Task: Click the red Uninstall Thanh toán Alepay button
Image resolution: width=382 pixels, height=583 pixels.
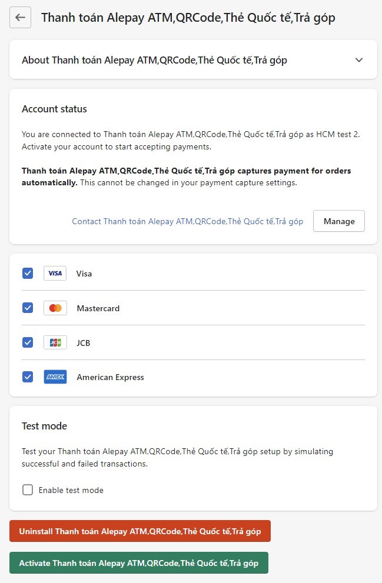Action: coord(140,531)
